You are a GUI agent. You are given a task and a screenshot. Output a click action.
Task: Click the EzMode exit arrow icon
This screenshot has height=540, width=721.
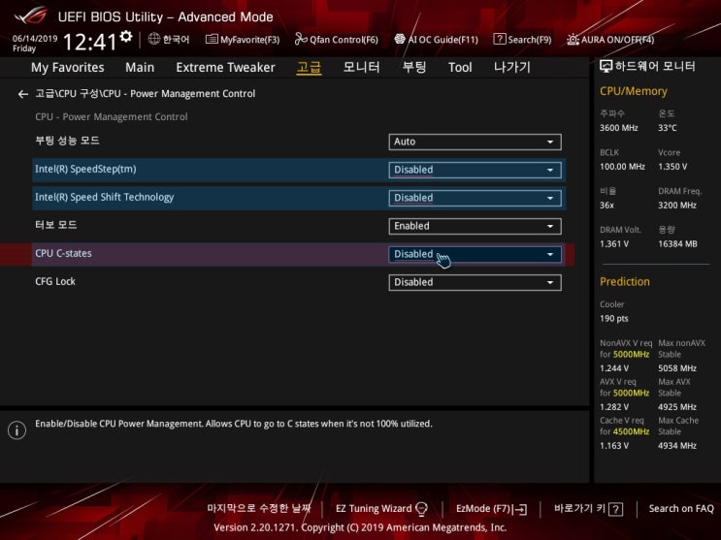pos(520,509)
